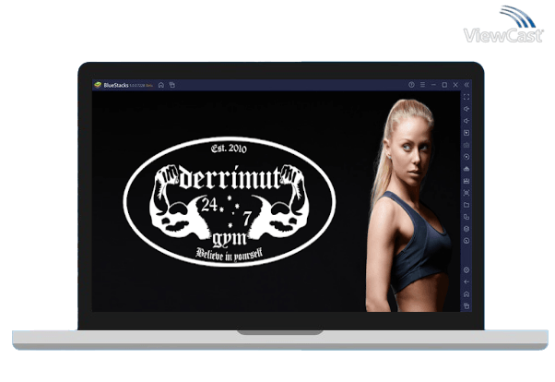Click the eco mode stack icon in sidebar
Viewport: 555px width, 382px height.
[466, 229]
